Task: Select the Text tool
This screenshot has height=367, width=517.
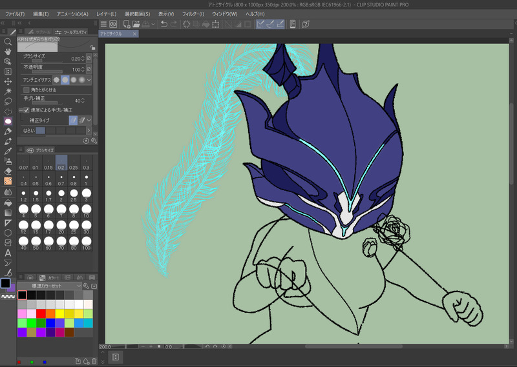Action: (8, 253)
